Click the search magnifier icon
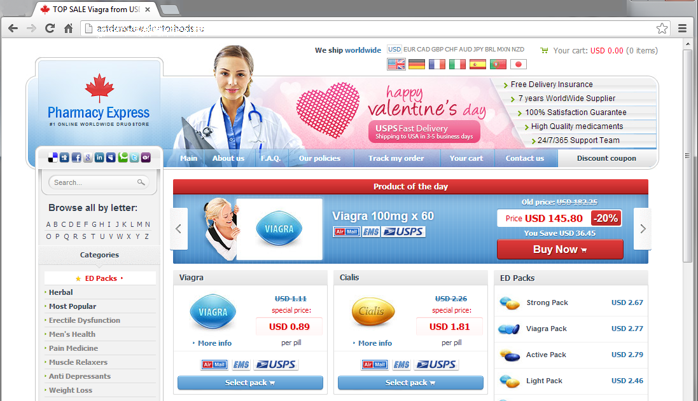The height and width of the screenshot is (401, 698). tap(141, 182)
